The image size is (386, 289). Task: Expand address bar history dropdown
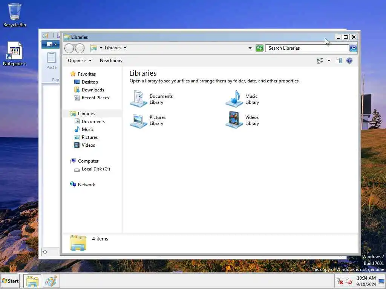coord(250,48)
